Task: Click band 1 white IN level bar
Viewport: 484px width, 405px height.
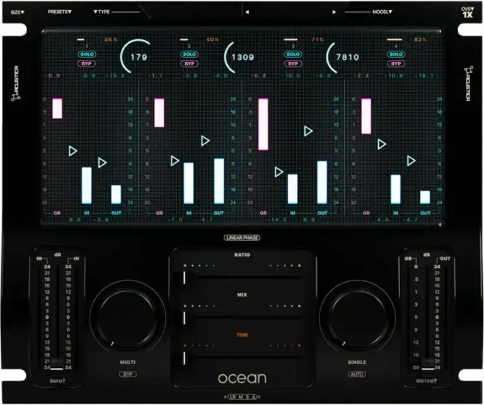Action: pos(87,186)
